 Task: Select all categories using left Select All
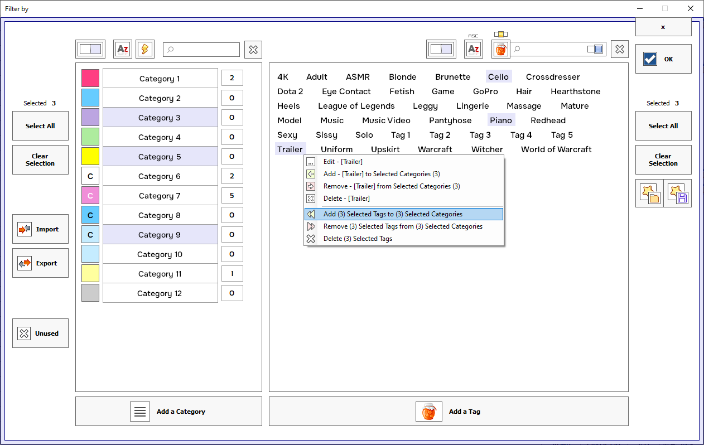[40, 126]
